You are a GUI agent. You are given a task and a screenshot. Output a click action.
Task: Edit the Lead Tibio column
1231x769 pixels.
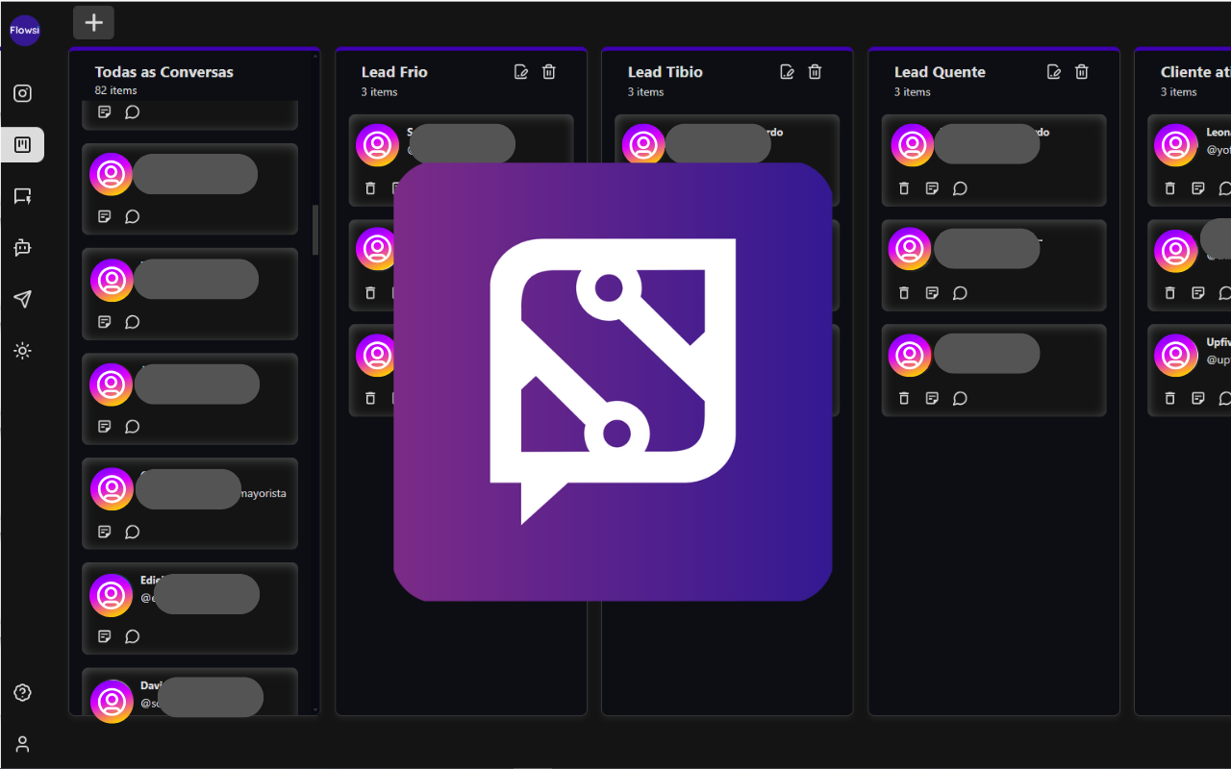coord(788,72)
